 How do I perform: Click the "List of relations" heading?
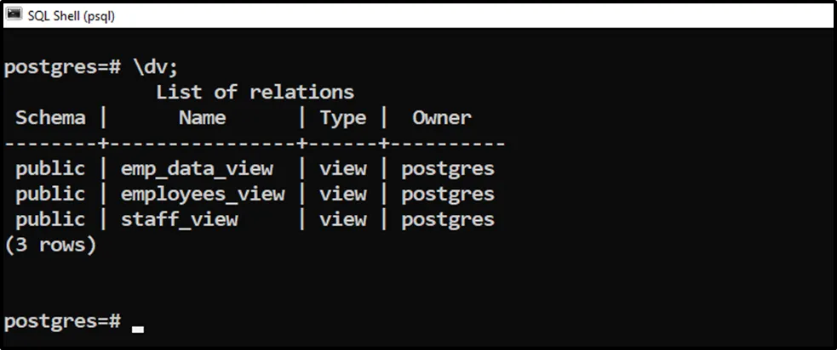[255, 92]
